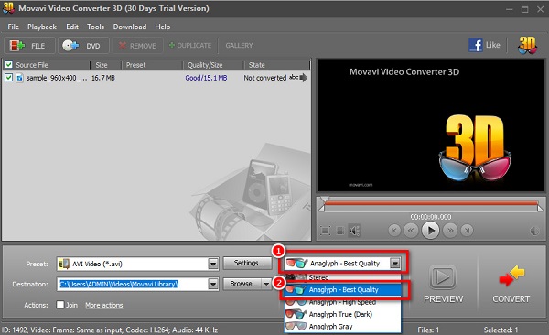The image size is (549, 335).
Task: Select Anaglyph True (Dark) option
Action: [x=342, y=314]
